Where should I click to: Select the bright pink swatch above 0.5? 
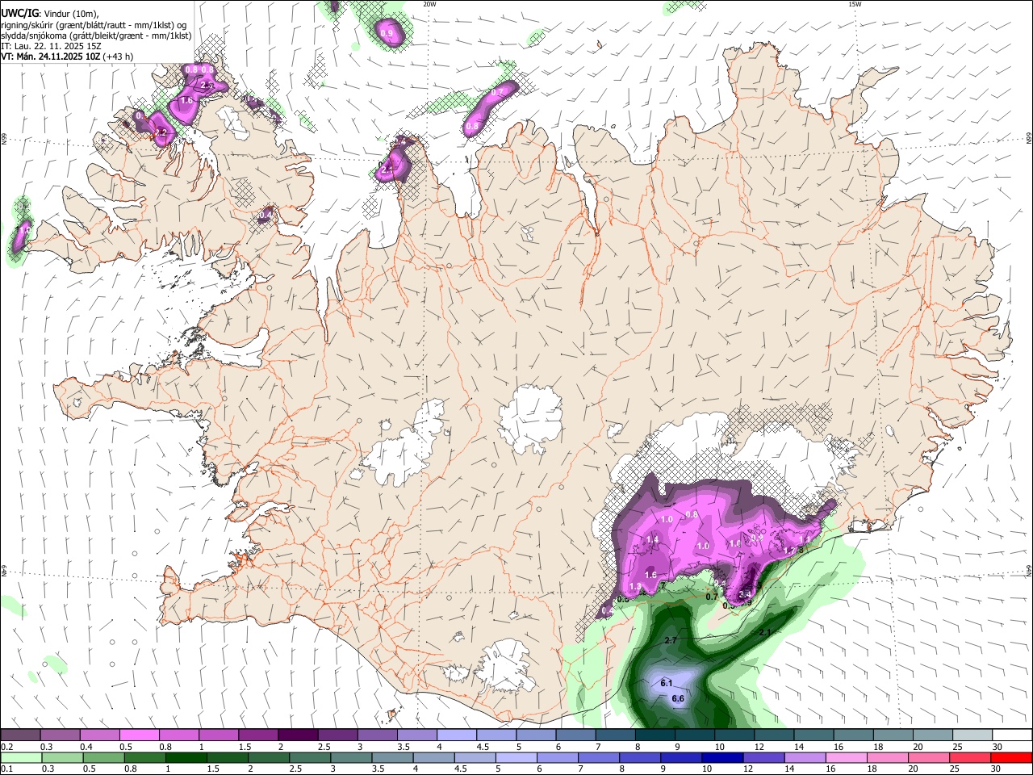(x=139, y=735)
